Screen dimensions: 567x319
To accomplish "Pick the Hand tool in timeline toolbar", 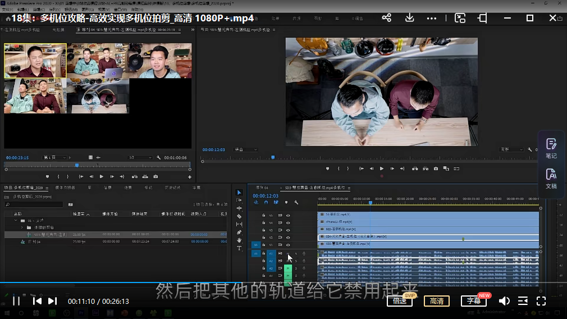I will click(x=239, y=240).
